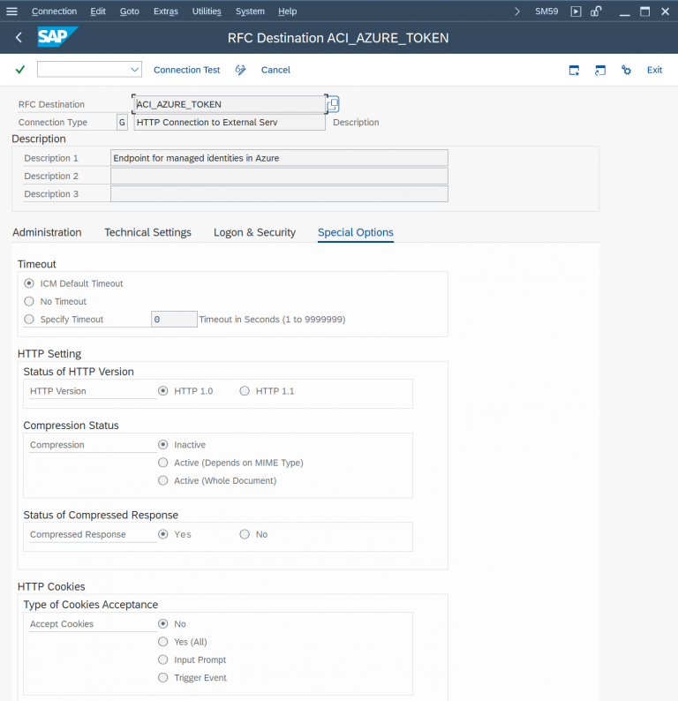Viewport: 678px width, 701px height.
Task: Click 'Timeout in Seconds (1 to 9999999)' text
Action: [272, 320]
